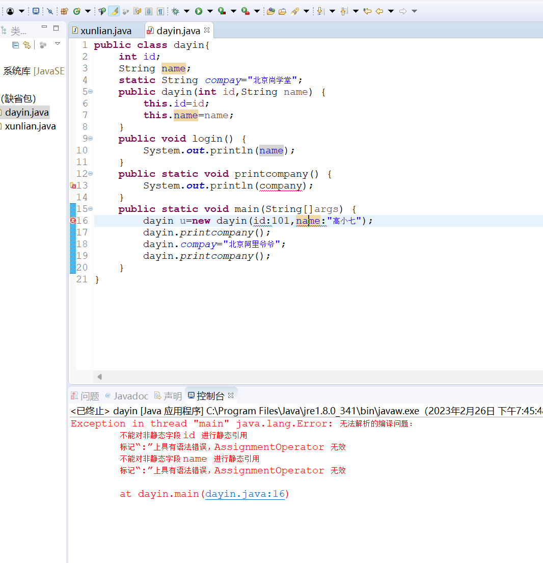543x563 pixels.
Task: Open the Javadoc tab
Action: point(127,396)
